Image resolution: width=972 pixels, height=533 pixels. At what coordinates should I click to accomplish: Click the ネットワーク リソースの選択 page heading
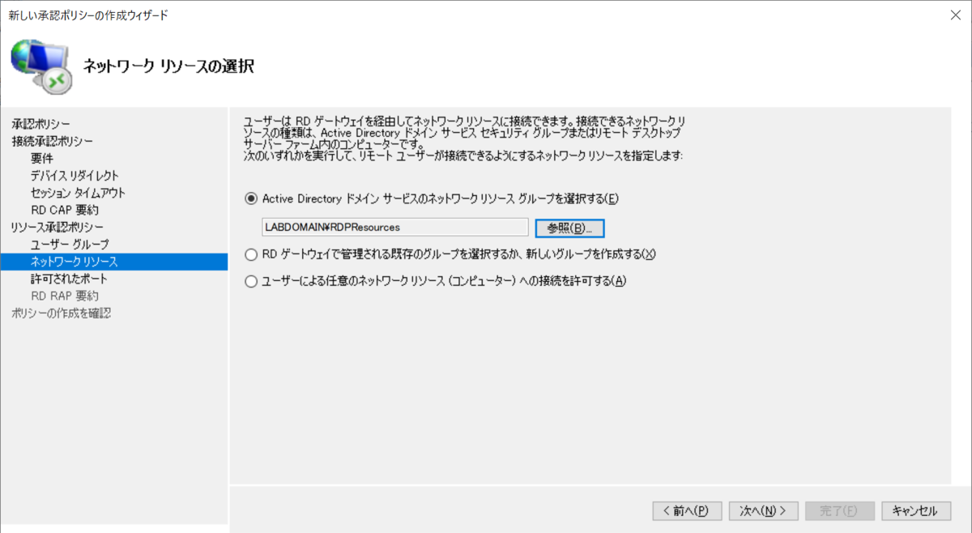pos(169,66)
